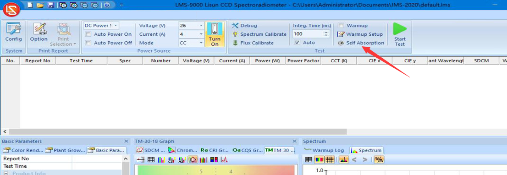Click the Report No column header
The height and width of the screenshot is (175, 507).
[38, 61]
